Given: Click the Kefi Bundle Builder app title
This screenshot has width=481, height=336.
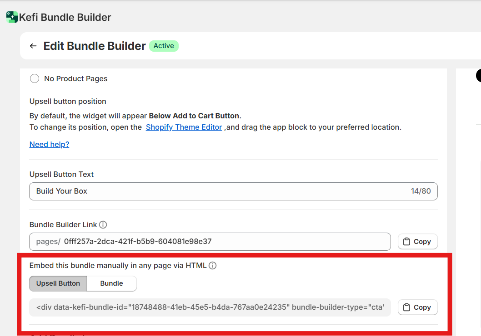Looking at the screenshot, I should (65, 18).
